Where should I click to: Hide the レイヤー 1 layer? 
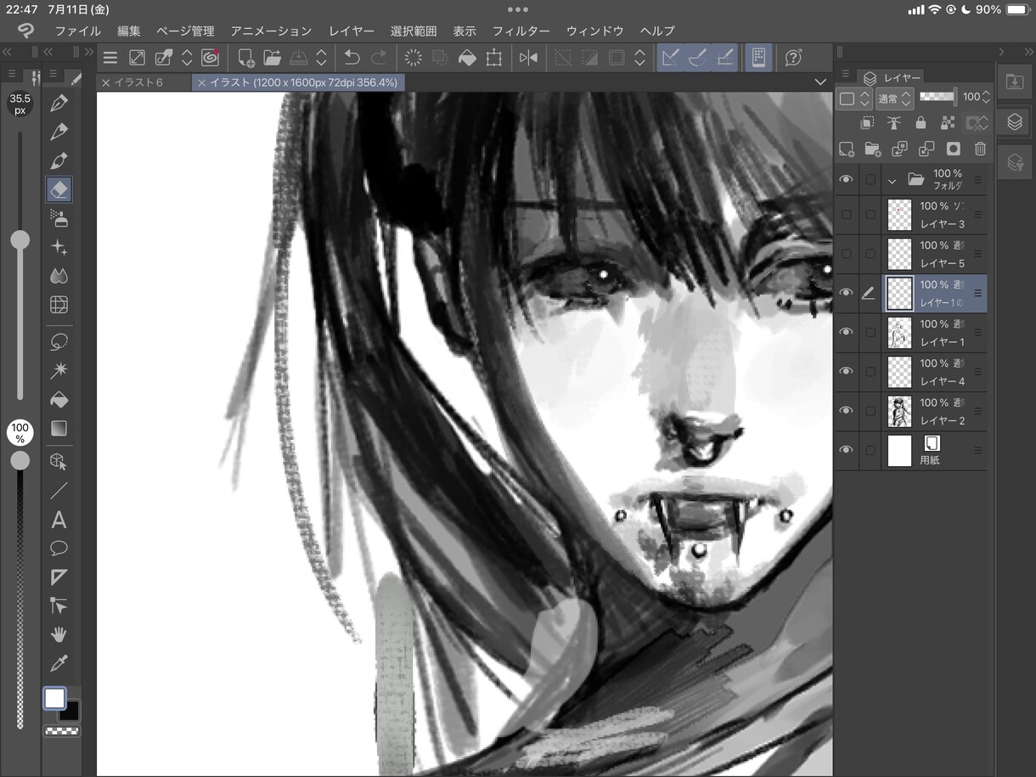(x=846, y=332)
